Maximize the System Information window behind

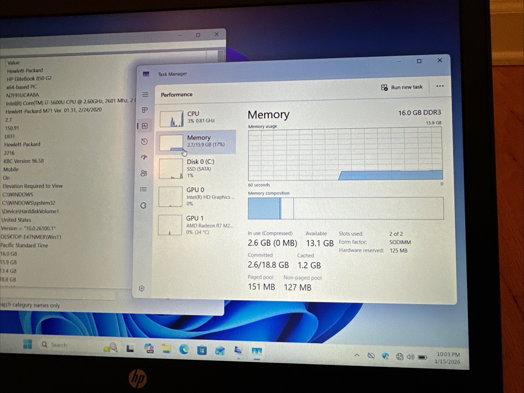(198, 35)
